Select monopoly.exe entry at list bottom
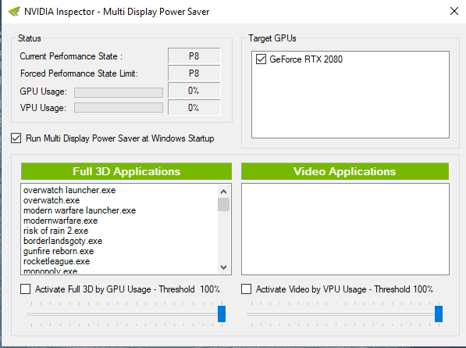Viewport: 466px width, 348px height. pyautogui.click(x=50, y=271)
